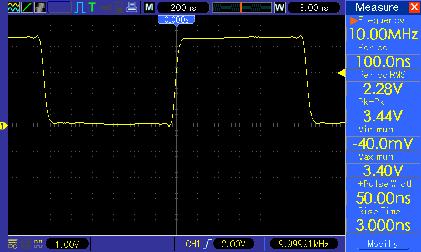Select the Period measurement label

[373, 47]
